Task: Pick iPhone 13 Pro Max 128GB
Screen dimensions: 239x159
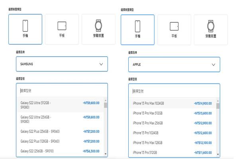Action: pyautogui.click(x=172, y=143)
